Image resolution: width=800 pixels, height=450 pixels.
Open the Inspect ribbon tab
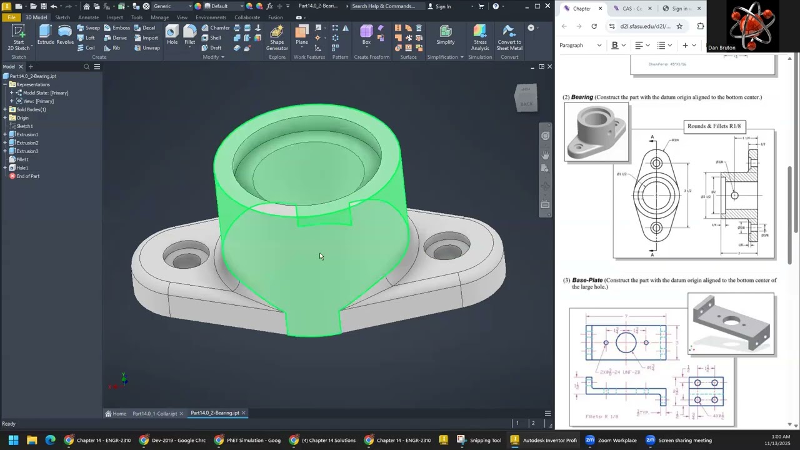pyautogui.click(x=115, y=17)
